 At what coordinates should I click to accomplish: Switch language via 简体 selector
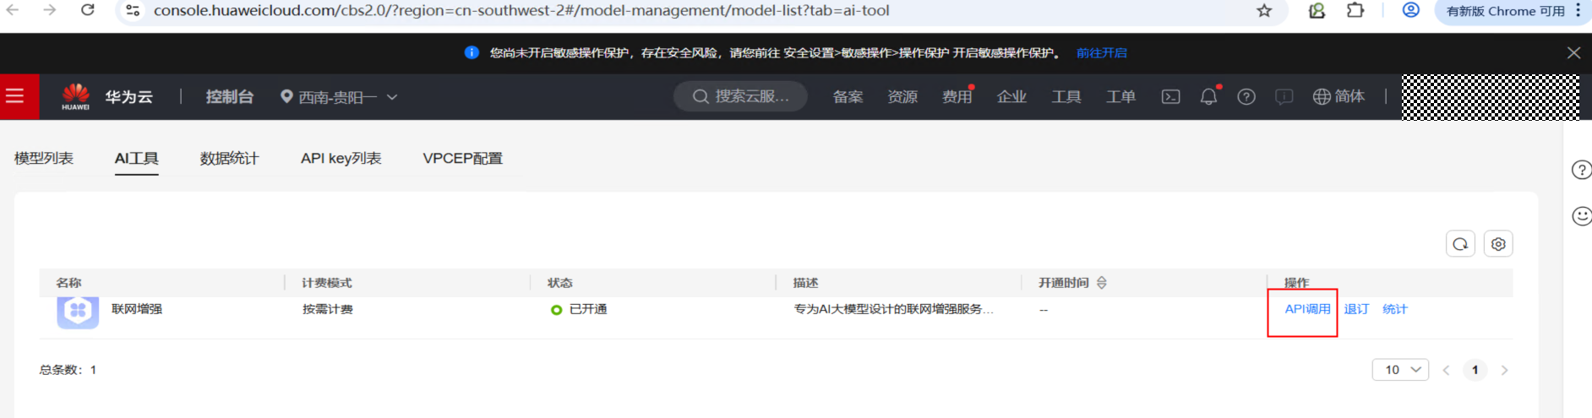coord(1338,96)
